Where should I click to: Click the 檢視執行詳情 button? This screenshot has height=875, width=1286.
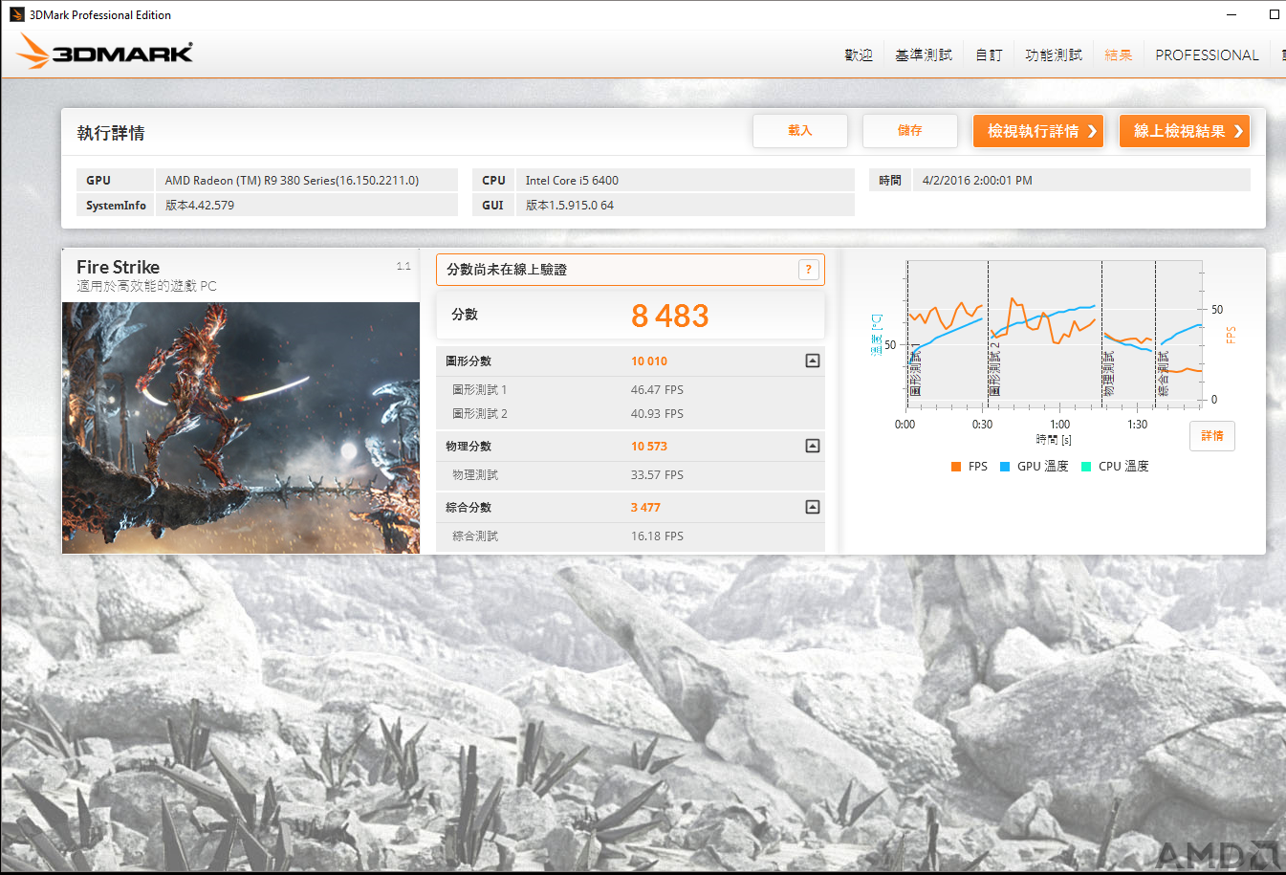(x=1038, y=131)
